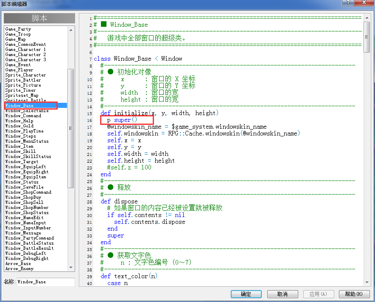375x302 pixels.
Task: Open help with the 帮助(H) button
Action: click(x=354, y=294)
